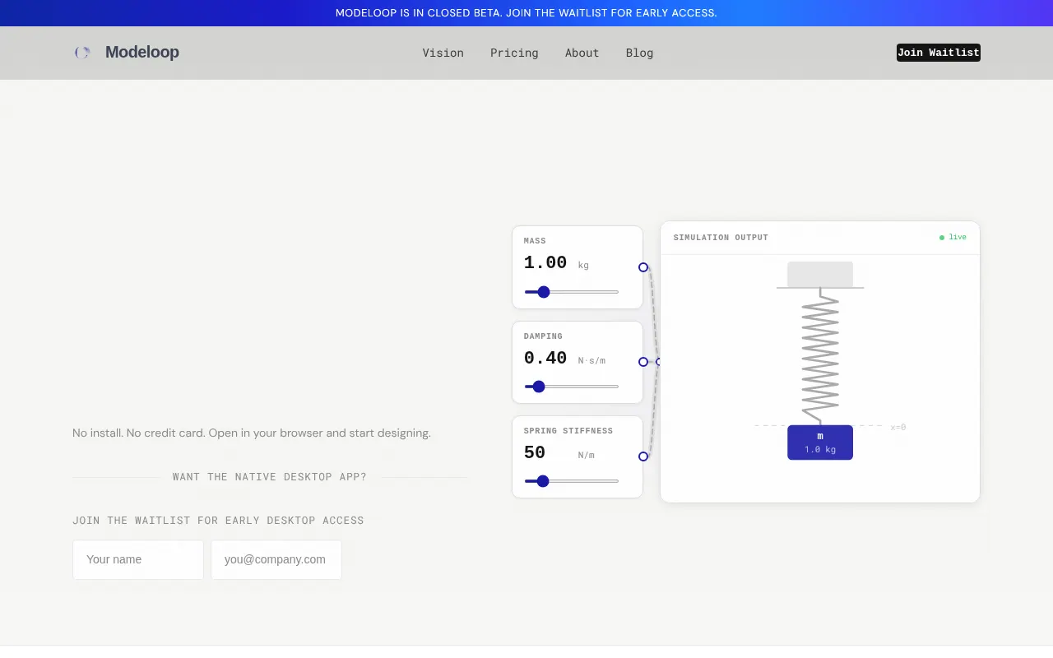Click the Modeloop logo icon
The height and width of the screenshot is (658, 1053).
pos(82,53)
